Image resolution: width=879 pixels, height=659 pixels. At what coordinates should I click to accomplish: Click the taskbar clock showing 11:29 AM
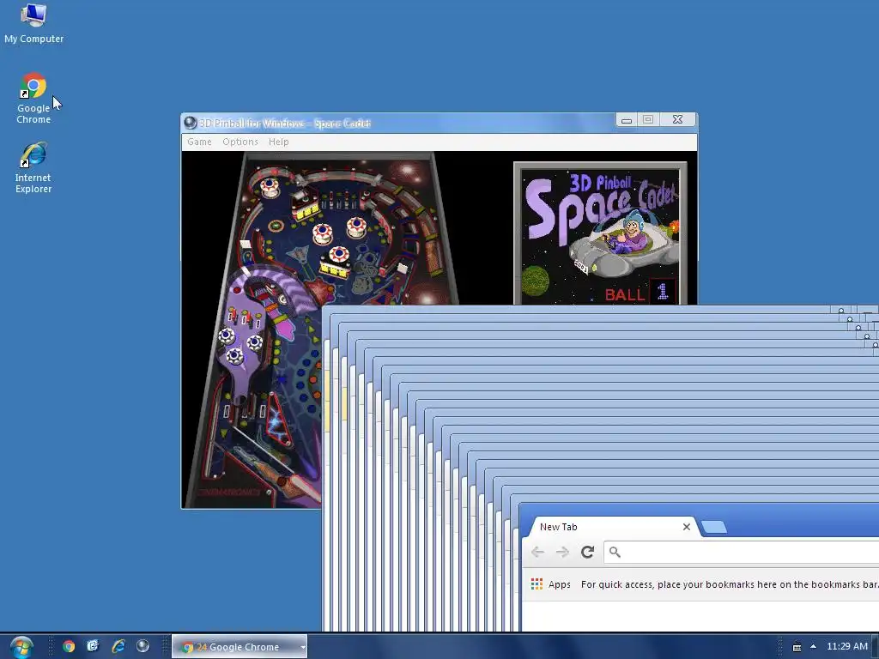tap(846, 646)
